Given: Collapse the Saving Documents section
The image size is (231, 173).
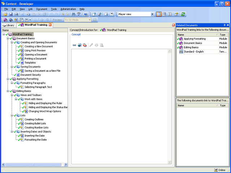Looking at the screenshot, I should point(12,67).
